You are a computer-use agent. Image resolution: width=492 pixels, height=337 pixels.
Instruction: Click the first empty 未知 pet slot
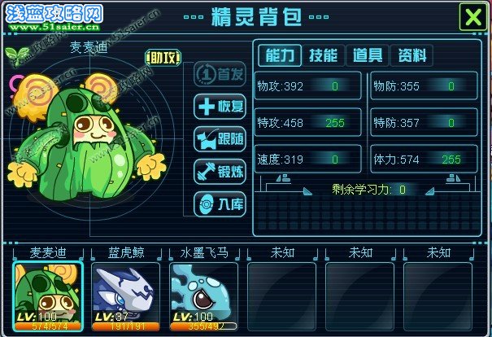pos(281,297)
